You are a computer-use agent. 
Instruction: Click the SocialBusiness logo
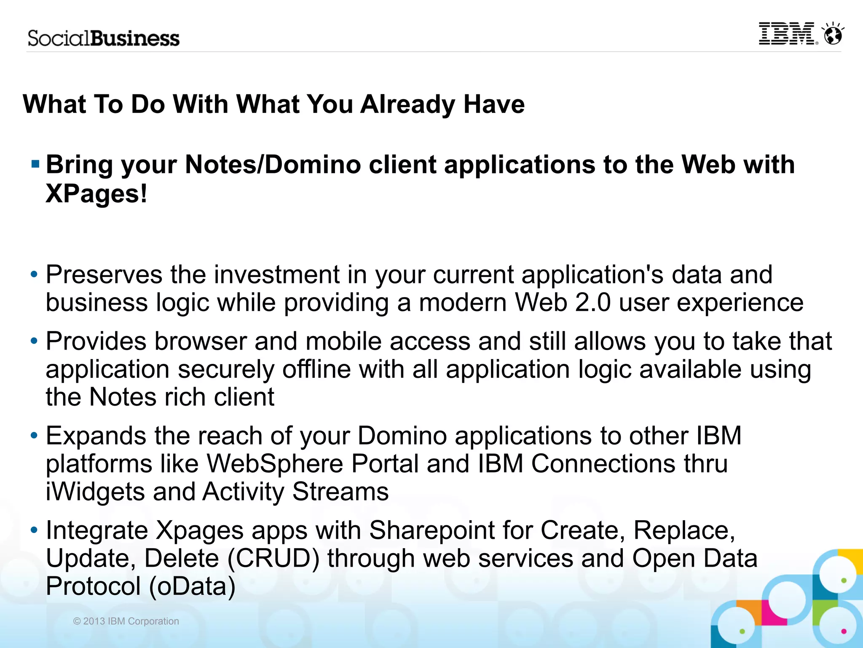coord(104,38)
